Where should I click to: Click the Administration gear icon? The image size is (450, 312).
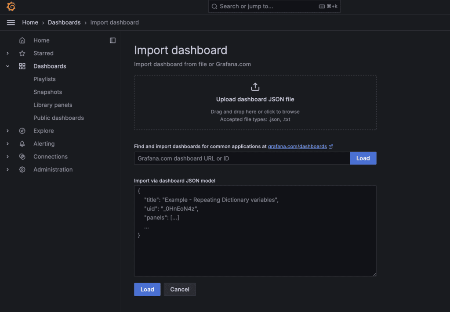coord(22,169)
